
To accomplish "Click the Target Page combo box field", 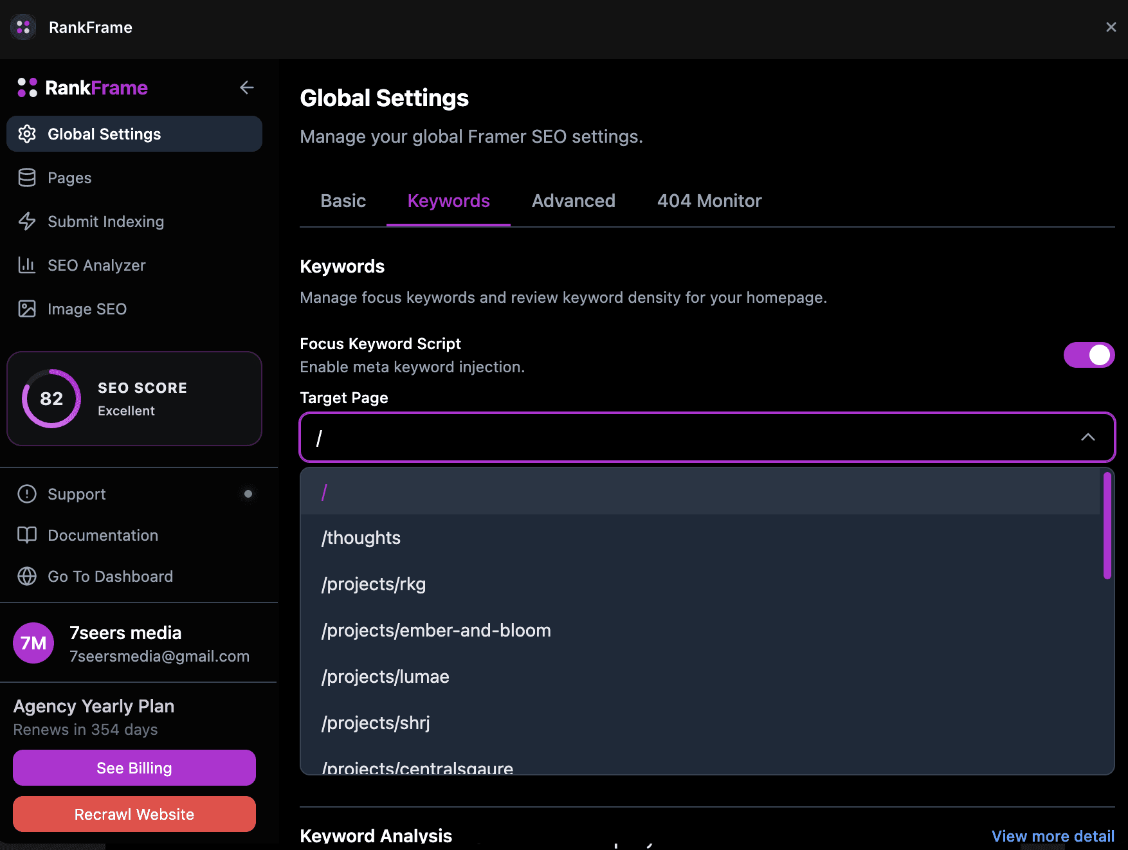I will pyautogui.click(x=707, y=437).
